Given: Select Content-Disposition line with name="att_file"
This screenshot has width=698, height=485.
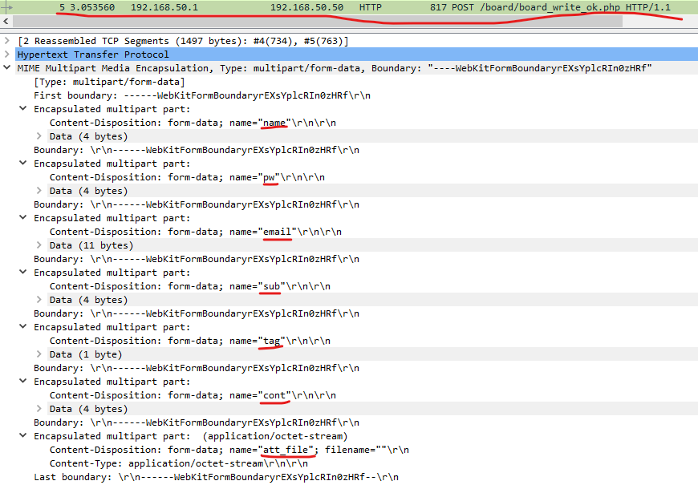Looking at the screenshot, I should coord(229,450).
